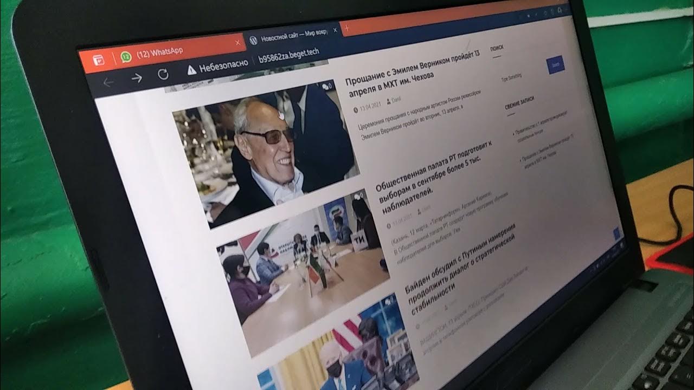The height and width of the screenshot is (390, 694).
Task: Open a new tab with plus icon
Action: [x=346, y=27]
